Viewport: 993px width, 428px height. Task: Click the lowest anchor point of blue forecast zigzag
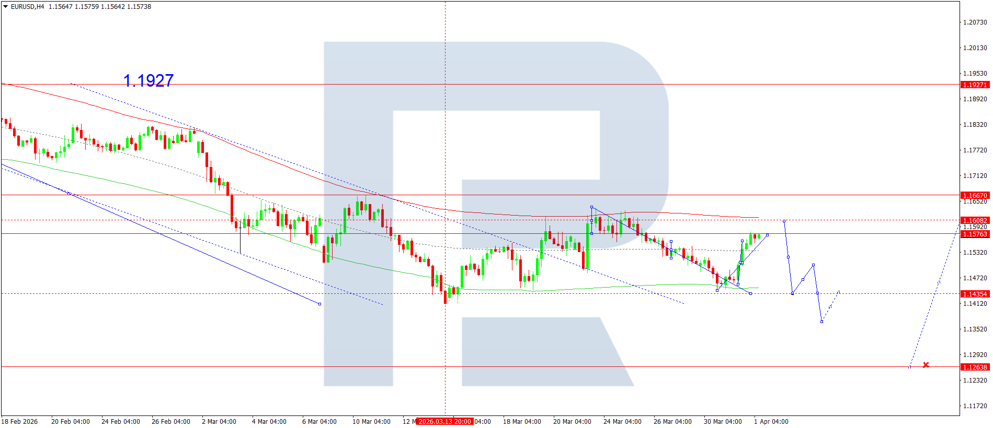tap(821, 322)
